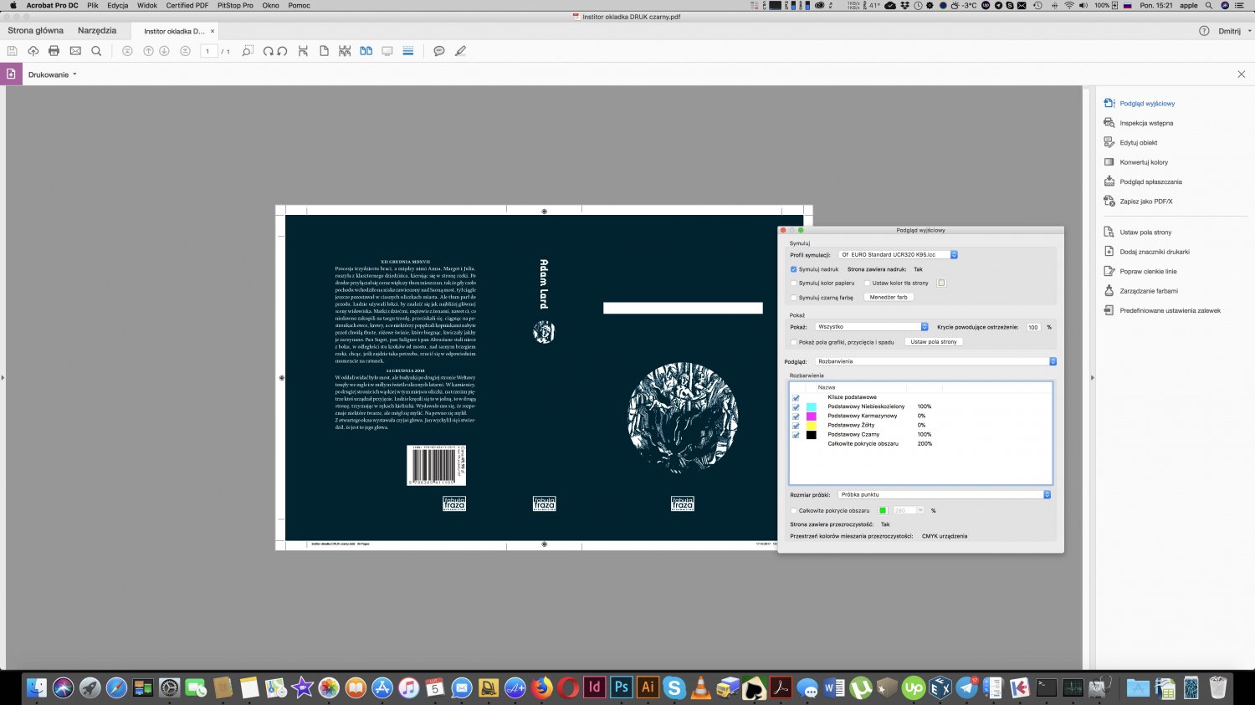Open Podgląd dropdown set to Rozbarwienia
This screenshot has height=705, width=1255.
click(x=935, y=361)
